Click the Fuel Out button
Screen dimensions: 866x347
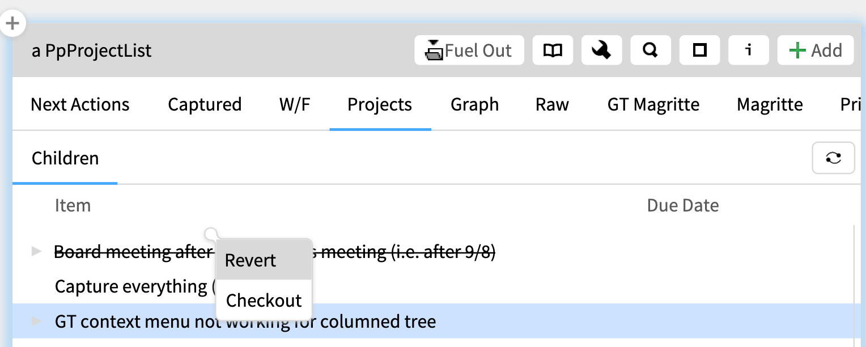(x=469, y=50)
